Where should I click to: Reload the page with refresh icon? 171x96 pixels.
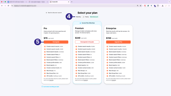point(8,6)
